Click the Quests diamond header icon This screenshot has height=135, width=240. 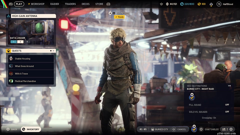[x=8, y=51]
